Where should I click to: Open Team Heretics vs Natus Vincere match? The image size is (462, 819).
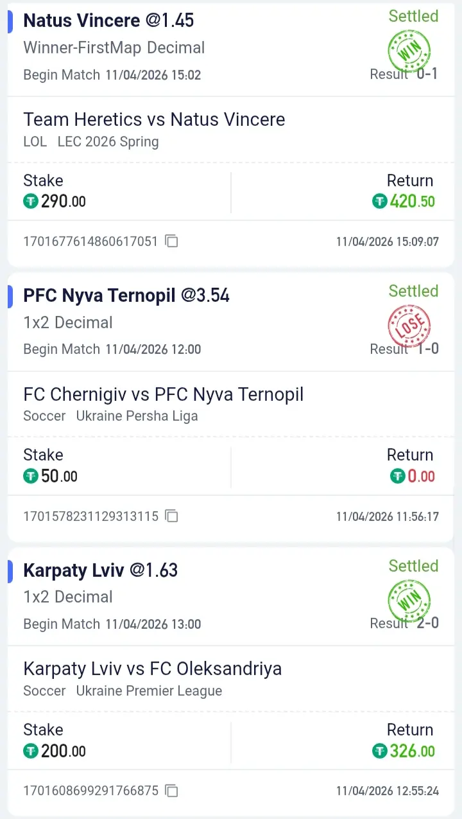click(154, 119)
